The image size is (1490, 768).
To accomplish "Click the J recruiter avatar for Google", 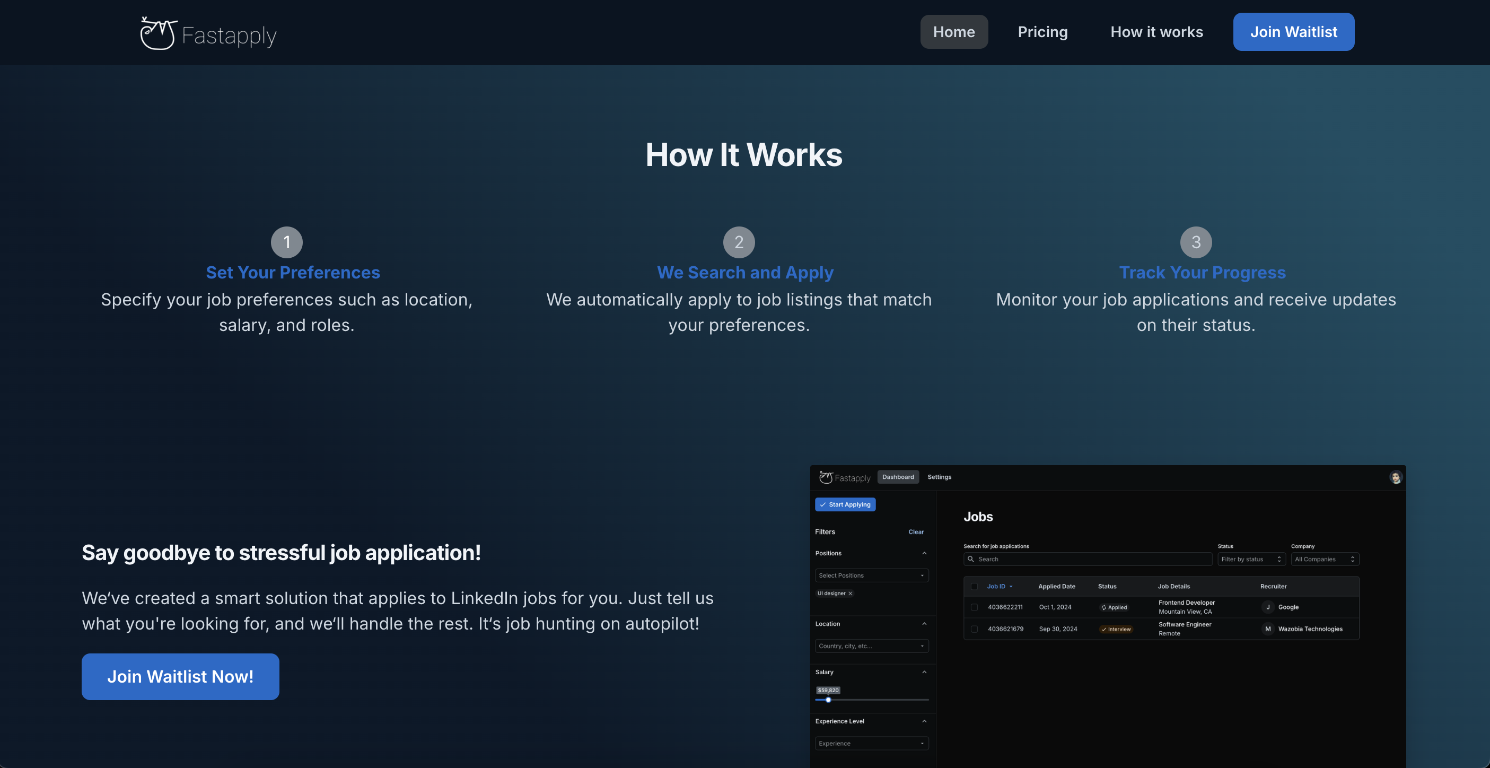I will (1267, 607).
